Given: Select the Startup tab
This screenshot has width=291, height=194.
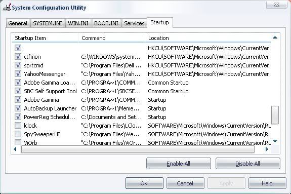Looking at the screenshot, I should [x=159, y=22].
